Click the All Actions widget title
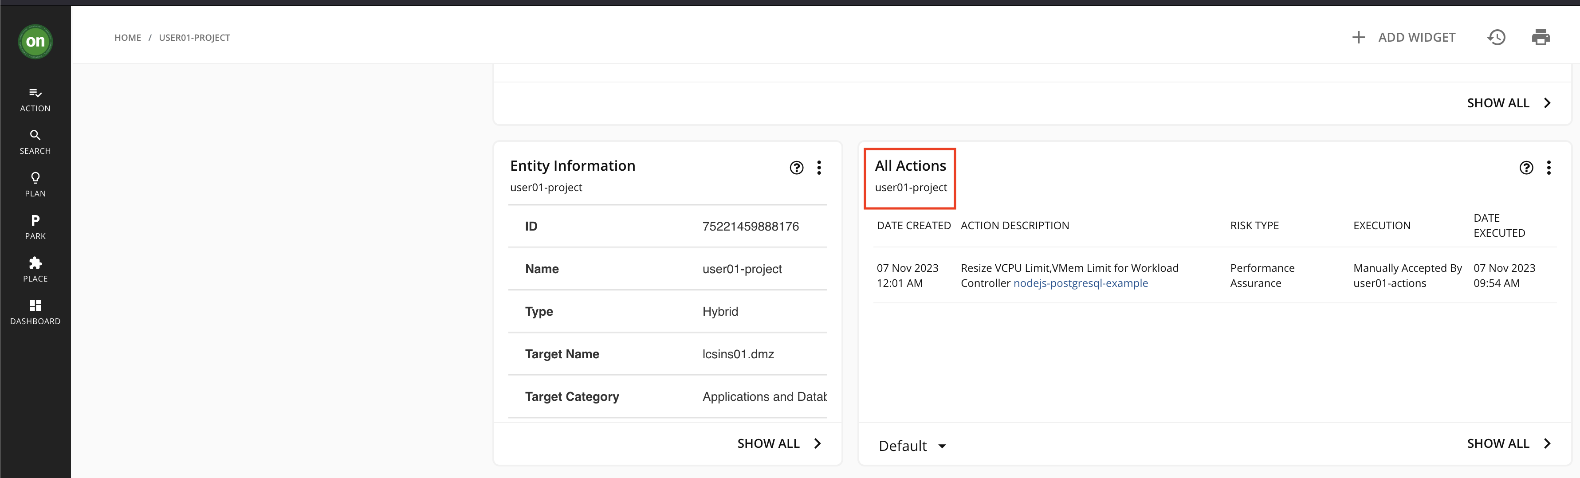1580x478 pixels. pyautogui.click(x=910, y=166)
